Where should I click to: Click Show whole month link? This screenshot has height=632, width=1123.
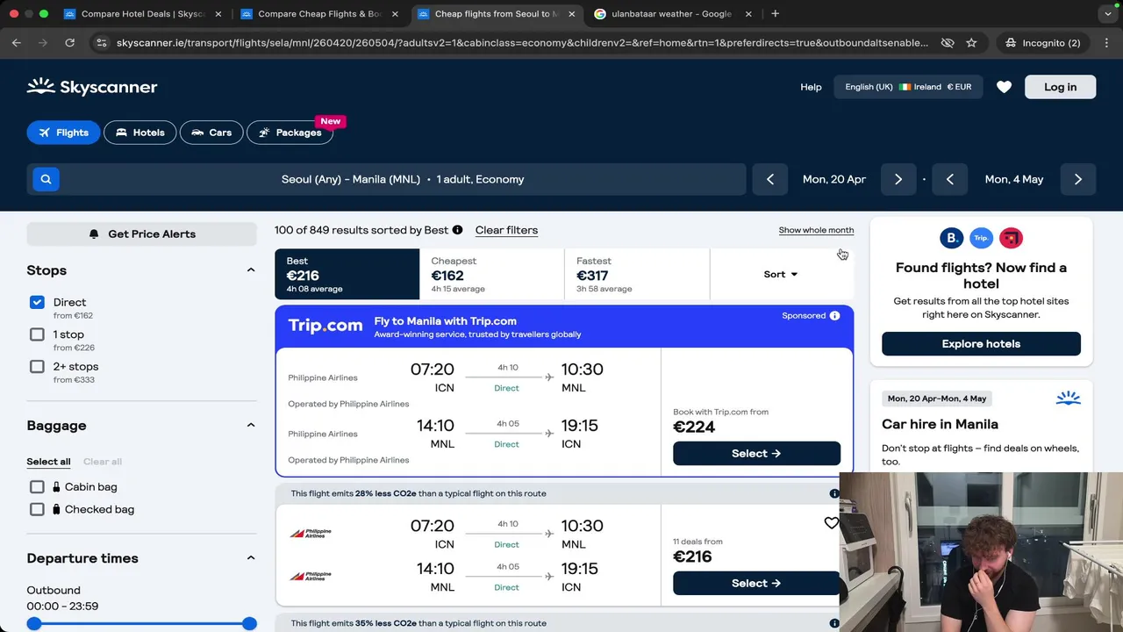pos(816,230)
